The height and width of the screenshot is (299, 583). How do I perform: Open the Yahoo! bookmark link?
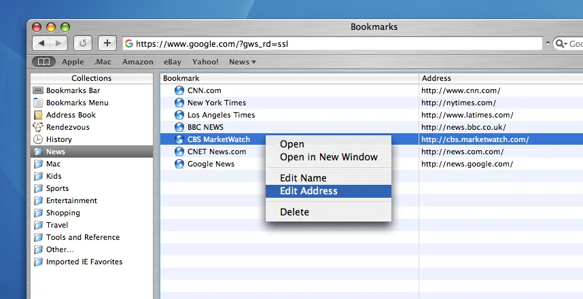pos(205,62)
